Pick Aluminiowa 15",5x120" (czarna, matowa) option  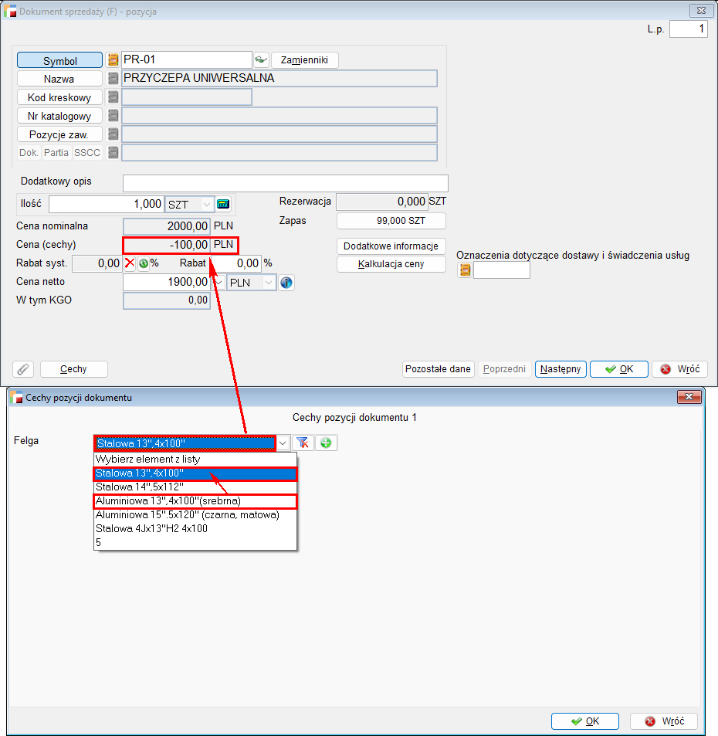coord(195,515)
